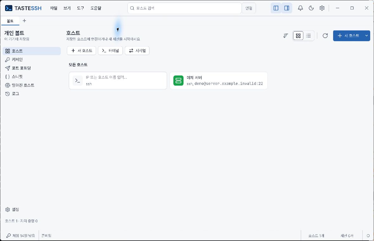Select 호스트 in the sidebar
Image resolution: width=374 pixels, height=241 pixels.
point(32,51)
